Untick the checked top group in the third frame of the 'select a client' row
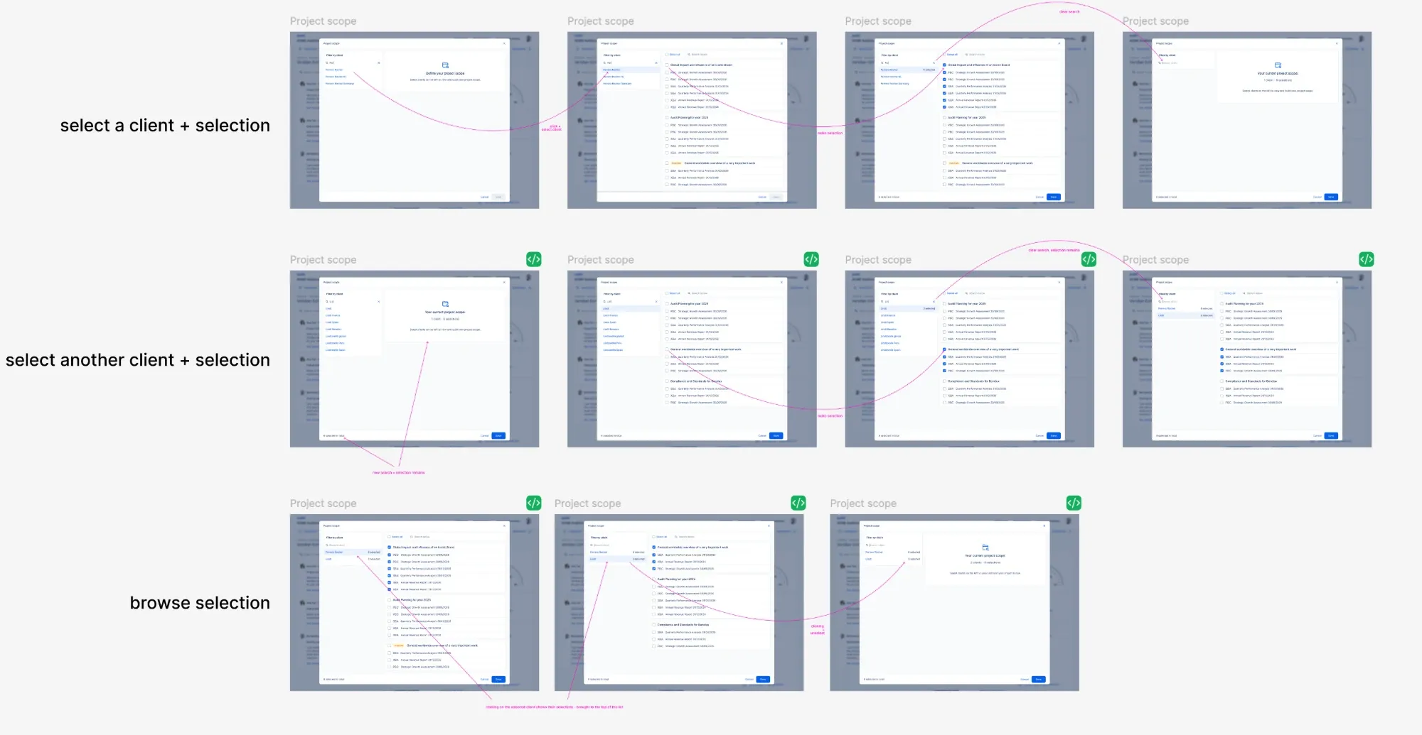 click(x=945, y=65)
